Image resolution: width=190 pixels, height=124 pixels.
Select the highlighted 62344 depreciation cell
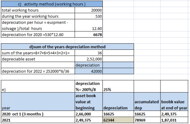[x=118, y=120]
